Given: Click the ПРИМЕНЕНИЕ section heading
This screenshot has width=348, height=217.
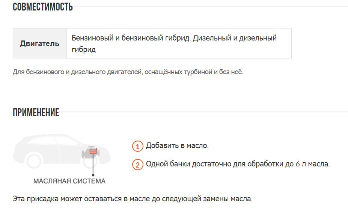Looking at the screenshot, I should (36, 113).
